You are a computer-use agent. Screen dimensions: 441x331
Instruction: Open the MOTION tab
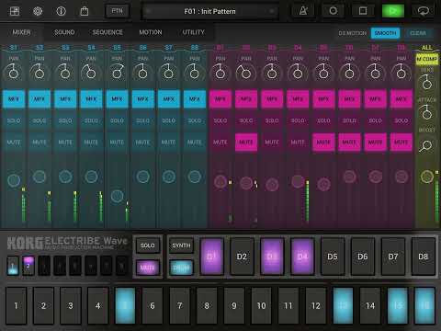click(151, 32)
